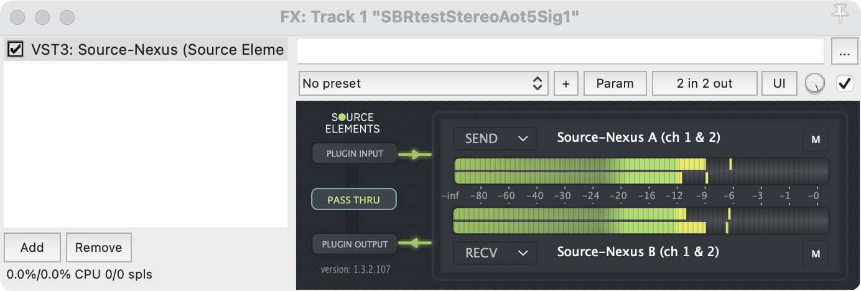Toggle the plugin bypass checkbox near UI
861x291 pixels.
pos(844,83)
